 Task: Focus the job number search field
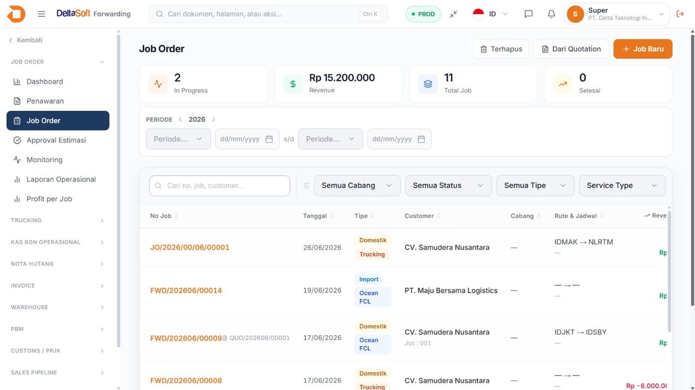coord(220,186)
